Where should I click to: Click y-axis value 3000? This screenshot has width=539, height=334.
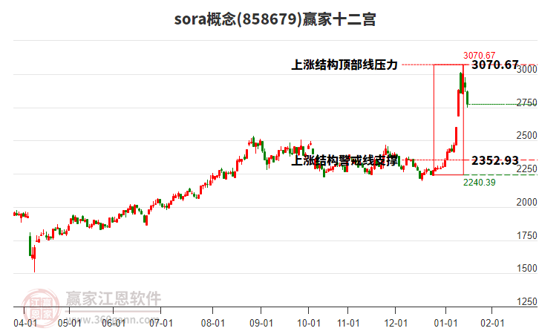click(526, 69)
